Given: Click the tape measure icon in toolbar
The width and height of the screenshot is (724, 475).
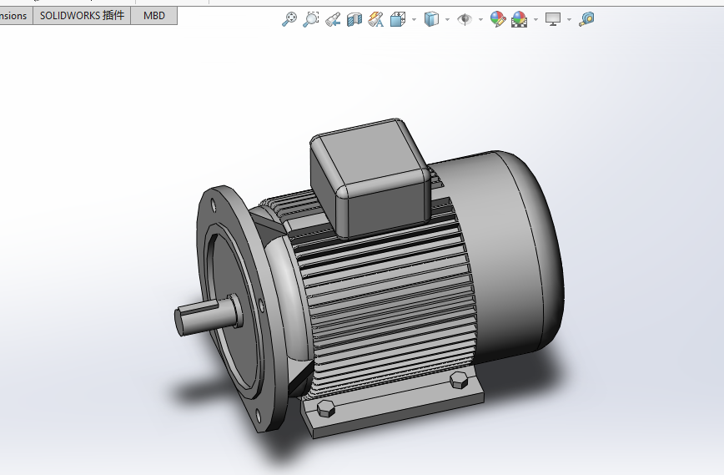Looking at the screenshot, I should 586,18.
